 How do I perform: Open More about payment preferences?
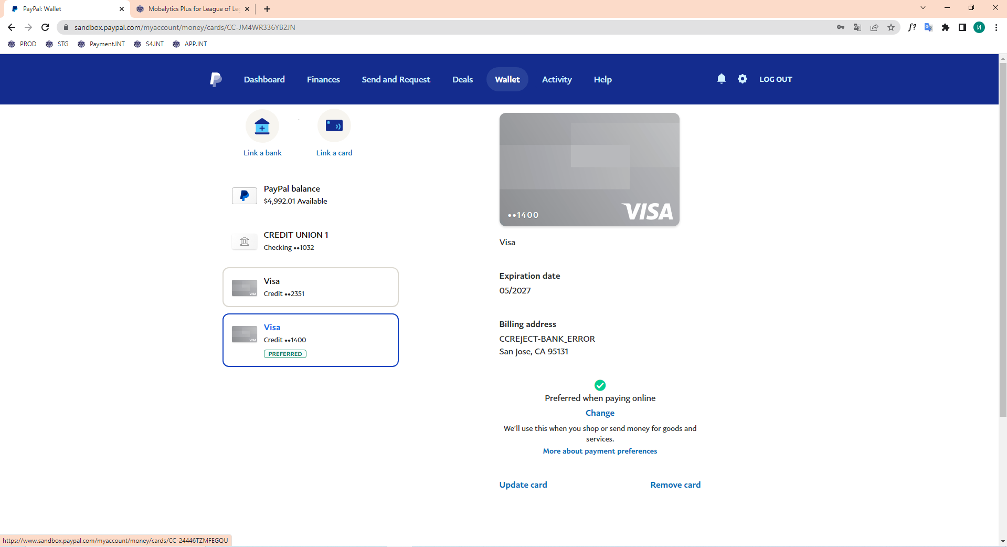pos(600,451)
